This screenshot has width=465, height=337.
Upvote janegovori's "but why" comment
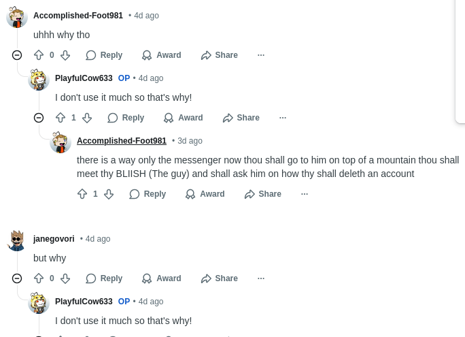point(39,278)
